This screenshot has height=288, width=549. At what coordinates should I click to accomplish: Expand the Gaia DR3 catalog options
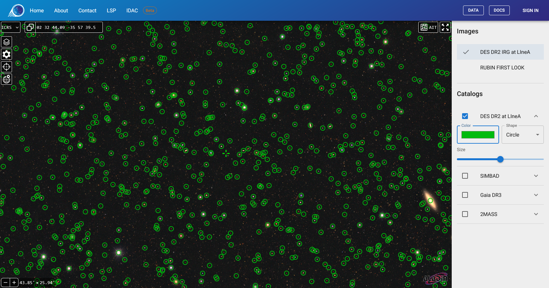(x=536, y=195)
